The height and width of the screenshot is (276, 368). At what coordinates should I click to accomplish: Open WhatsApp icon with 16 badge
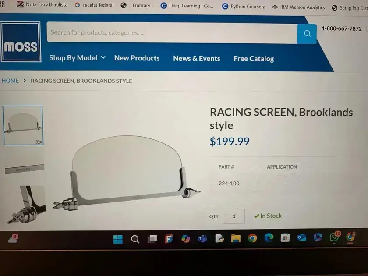334,237
